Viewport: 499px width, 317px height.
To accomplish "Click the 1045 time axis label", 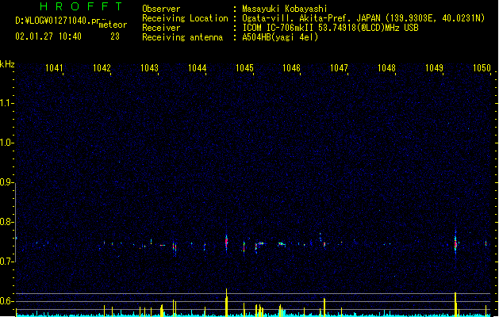I will point(244,68).
